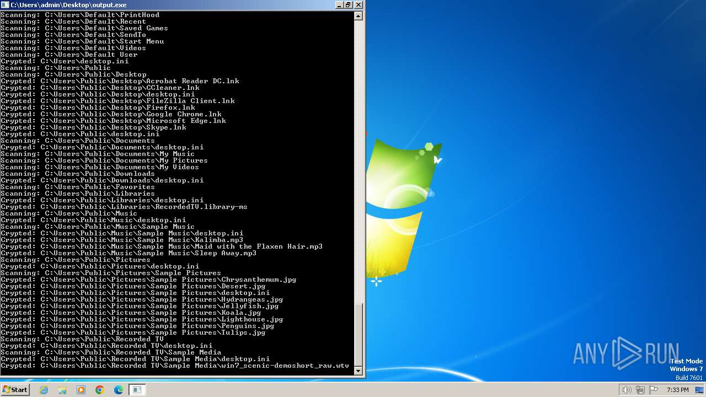
Task: Minimize the output.exe console window
Action: coord(339,4)
